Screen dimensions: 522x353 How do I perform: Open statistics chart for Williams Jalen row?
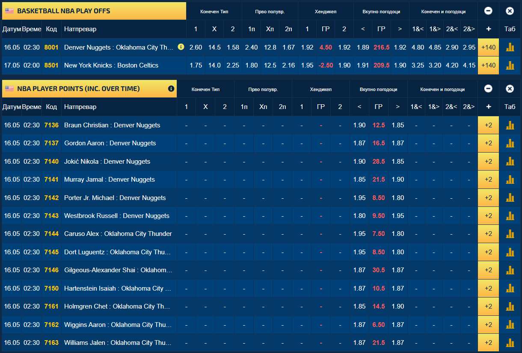pyautogui.click(x=510, y=343)
